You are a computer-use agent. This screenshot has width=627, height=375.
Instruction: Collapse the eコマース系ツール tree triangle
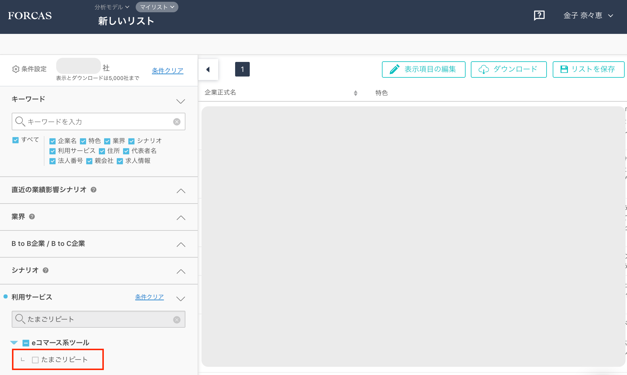(14, 343)
